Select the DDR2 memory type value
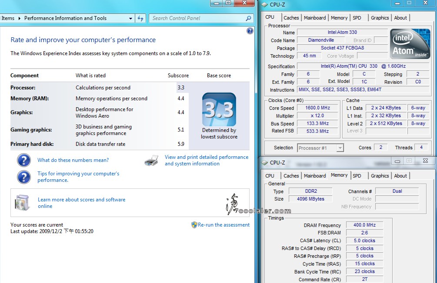The width and height of the screenshot is (437, 283). pos(311,191)
